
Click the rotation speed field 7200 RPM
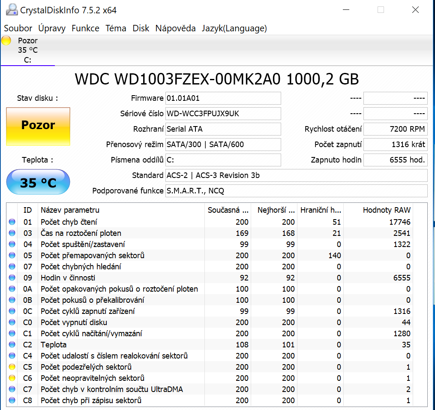[x=395, y=129]
